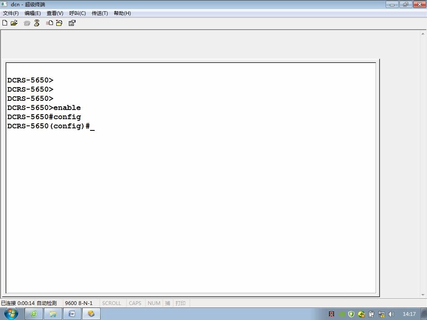Click the green shield security tray icon

[x=351, y=314]
